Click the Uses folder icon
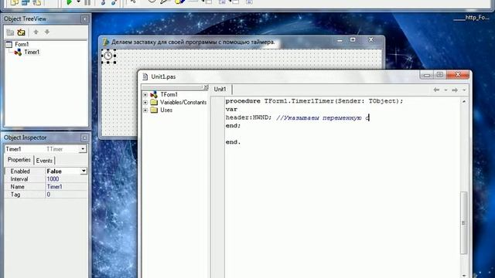 click(x=154, y=110)
